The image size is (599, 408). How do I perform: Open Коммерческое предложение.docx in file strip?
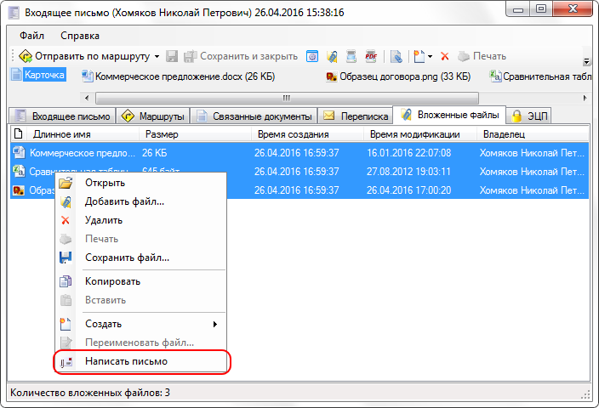(x=179, y=76)
